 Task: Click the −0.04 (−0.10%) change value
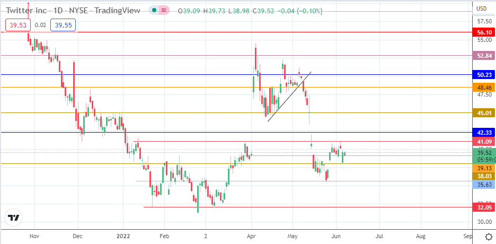point(300,11)
